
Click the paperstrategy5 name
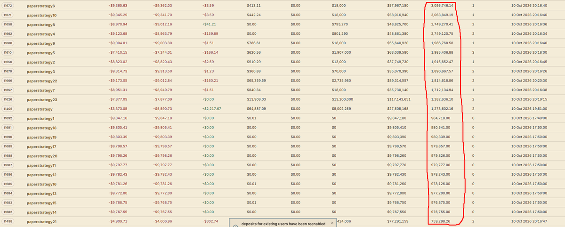coord(41,53)
